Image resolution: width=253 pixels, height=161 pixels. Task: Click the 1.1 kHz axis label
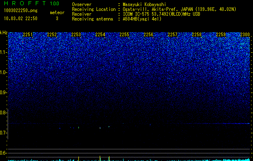click(x=3, y=52)
